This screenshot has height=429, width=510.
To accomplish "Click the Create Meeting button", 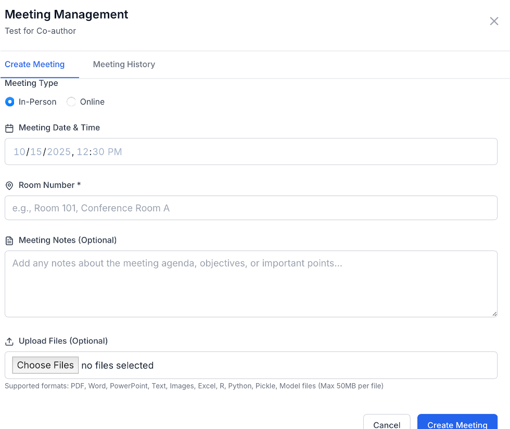I will [x=457, y=424].
